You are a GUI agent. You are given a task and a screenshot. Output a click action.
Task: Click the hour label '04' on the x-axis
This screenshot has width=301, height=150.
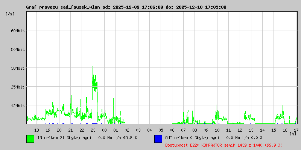point(149,130)
